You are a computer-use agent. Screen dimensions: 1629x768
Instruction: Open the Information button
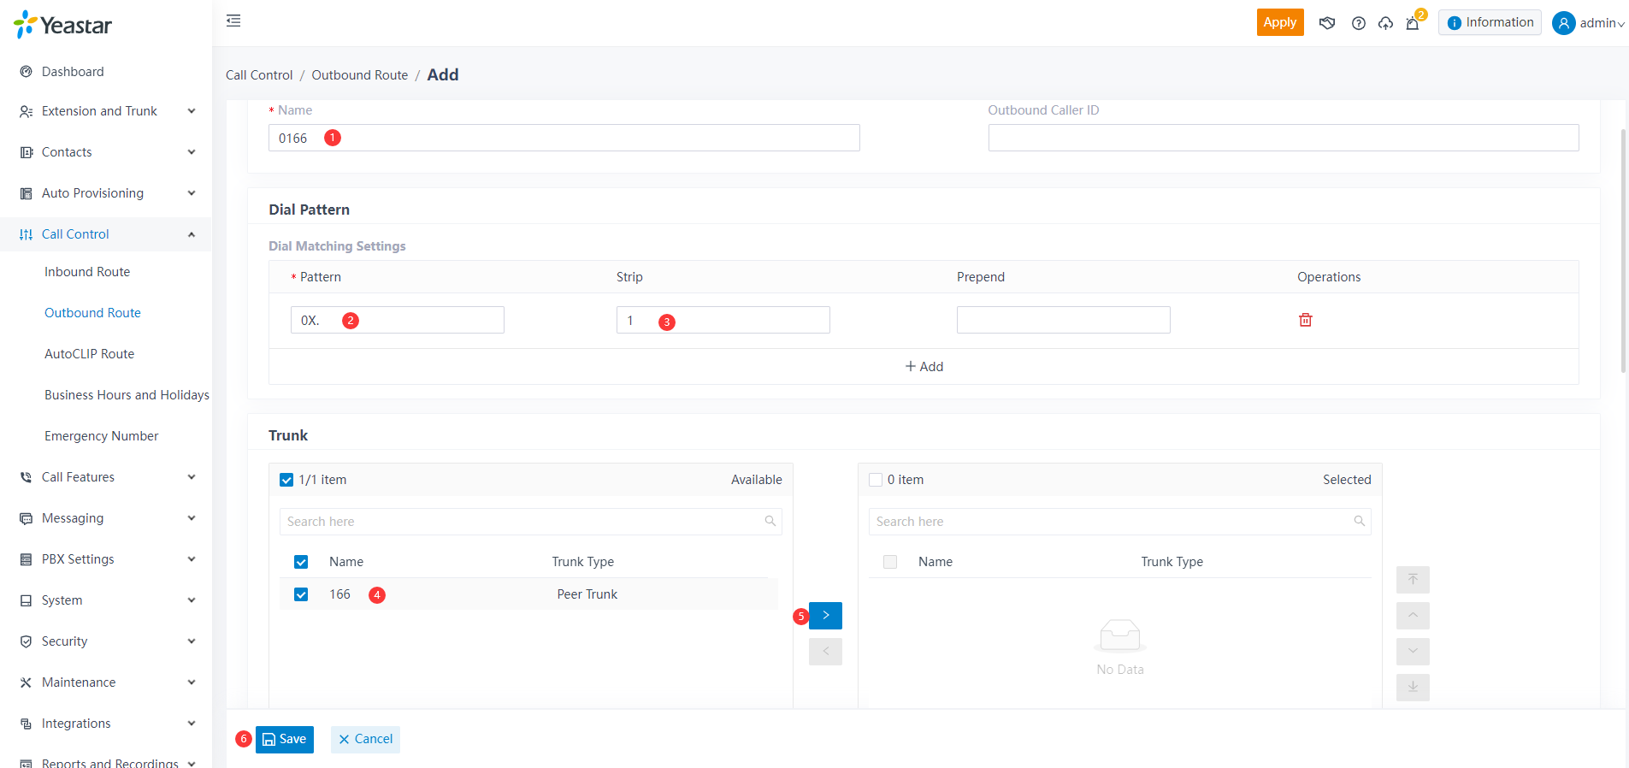click(1490, 22)
